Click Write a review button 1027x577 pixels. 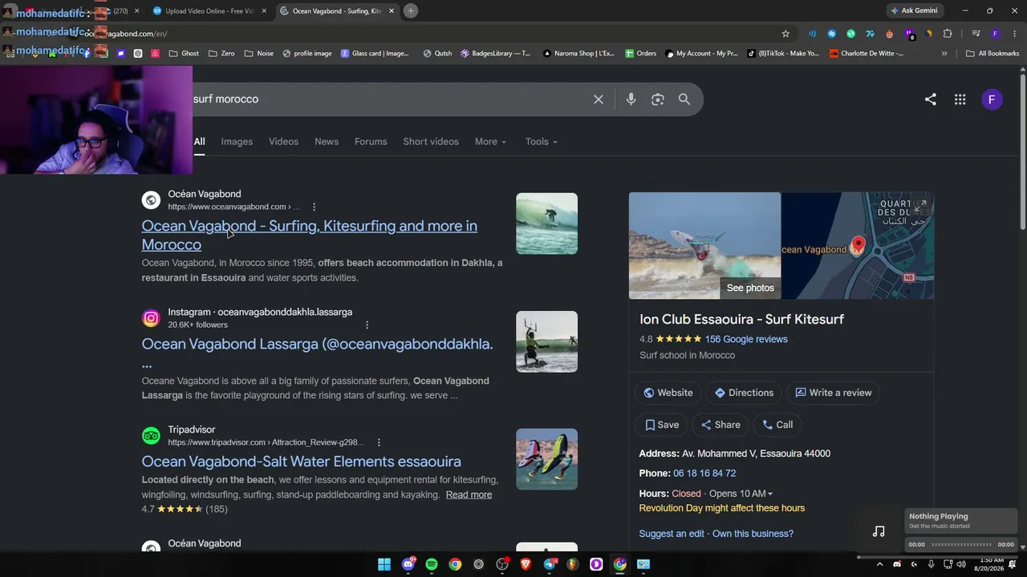point(834,393)
